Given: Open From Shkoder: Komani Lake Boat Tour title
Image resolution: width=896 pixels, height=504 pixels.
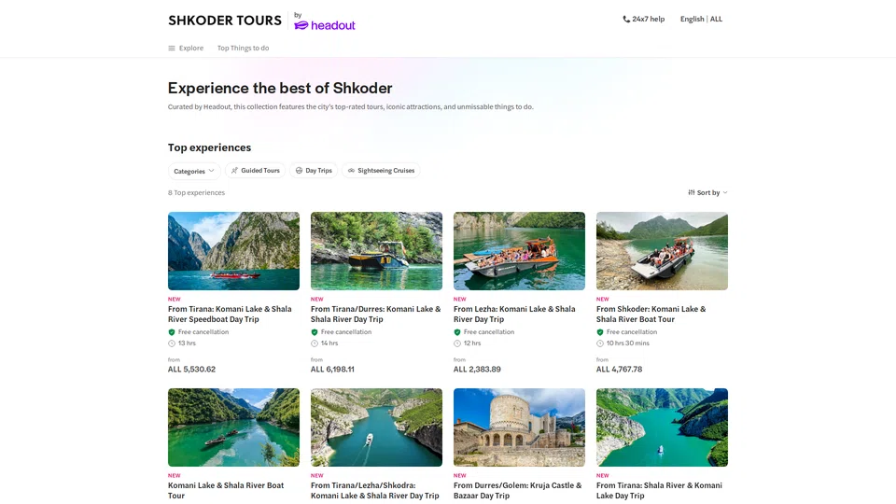Looking at the screenshot, I should 651,314.
